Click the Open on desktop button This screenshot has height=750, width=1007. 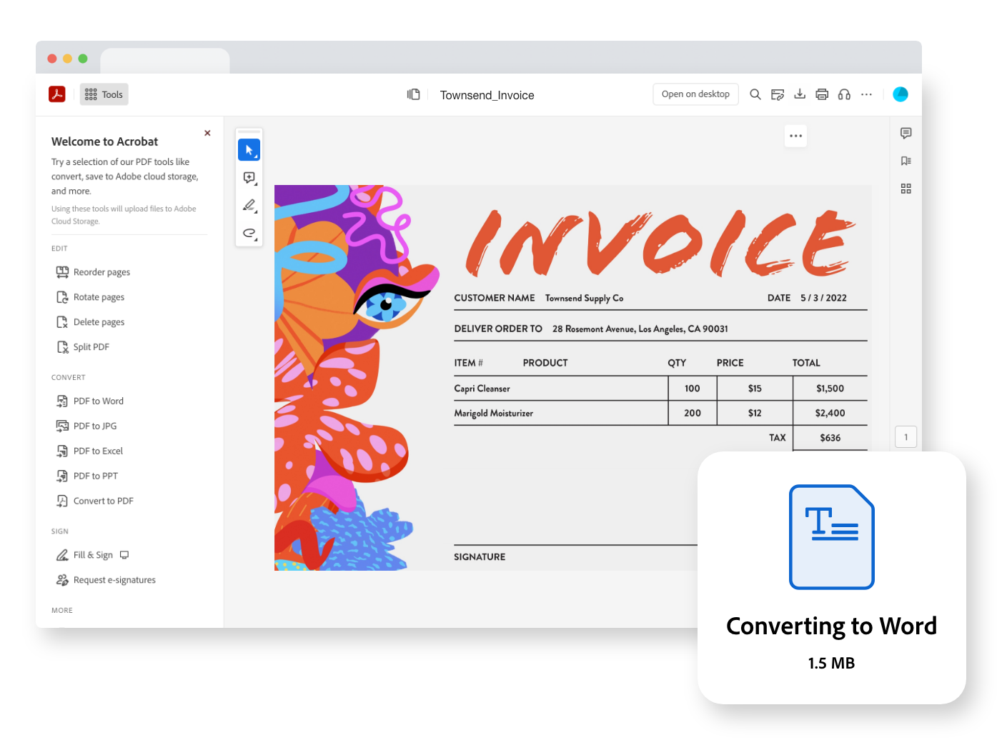pos(695,94)
